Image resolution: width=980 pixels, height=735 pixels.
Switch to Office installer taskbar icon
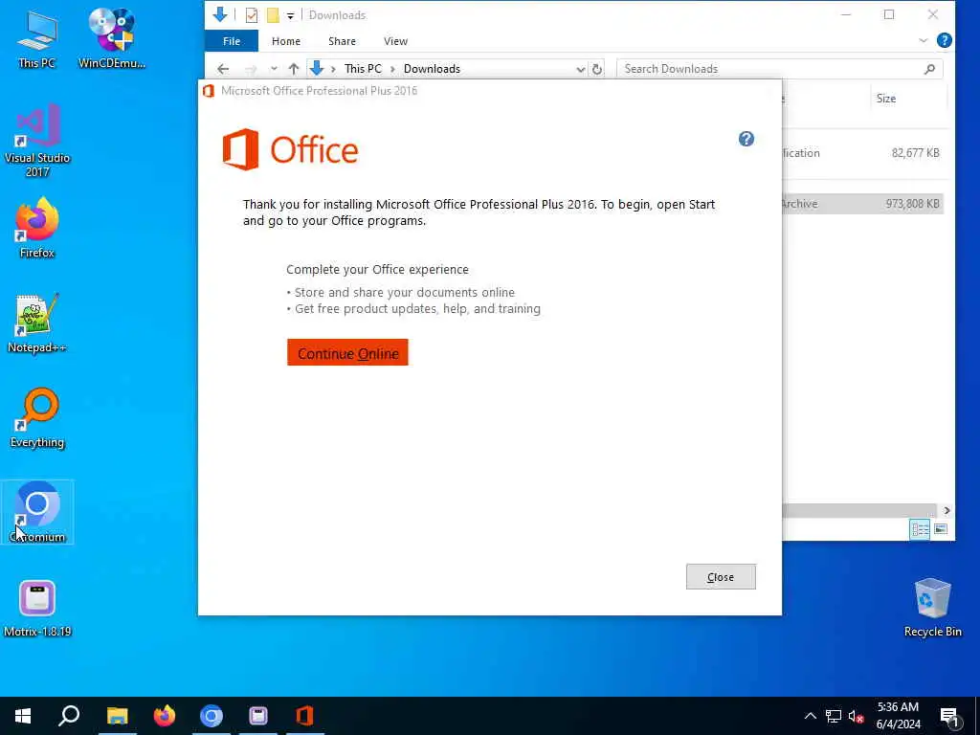305,716
